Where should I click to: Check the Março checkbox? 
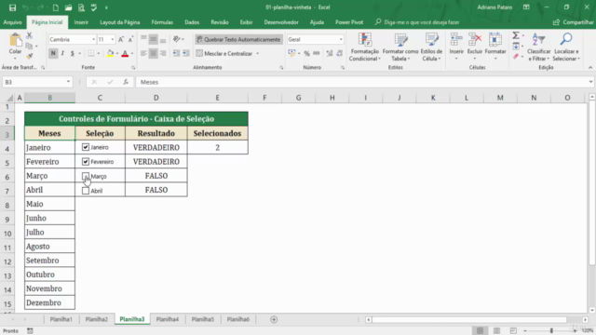point(86,176)
